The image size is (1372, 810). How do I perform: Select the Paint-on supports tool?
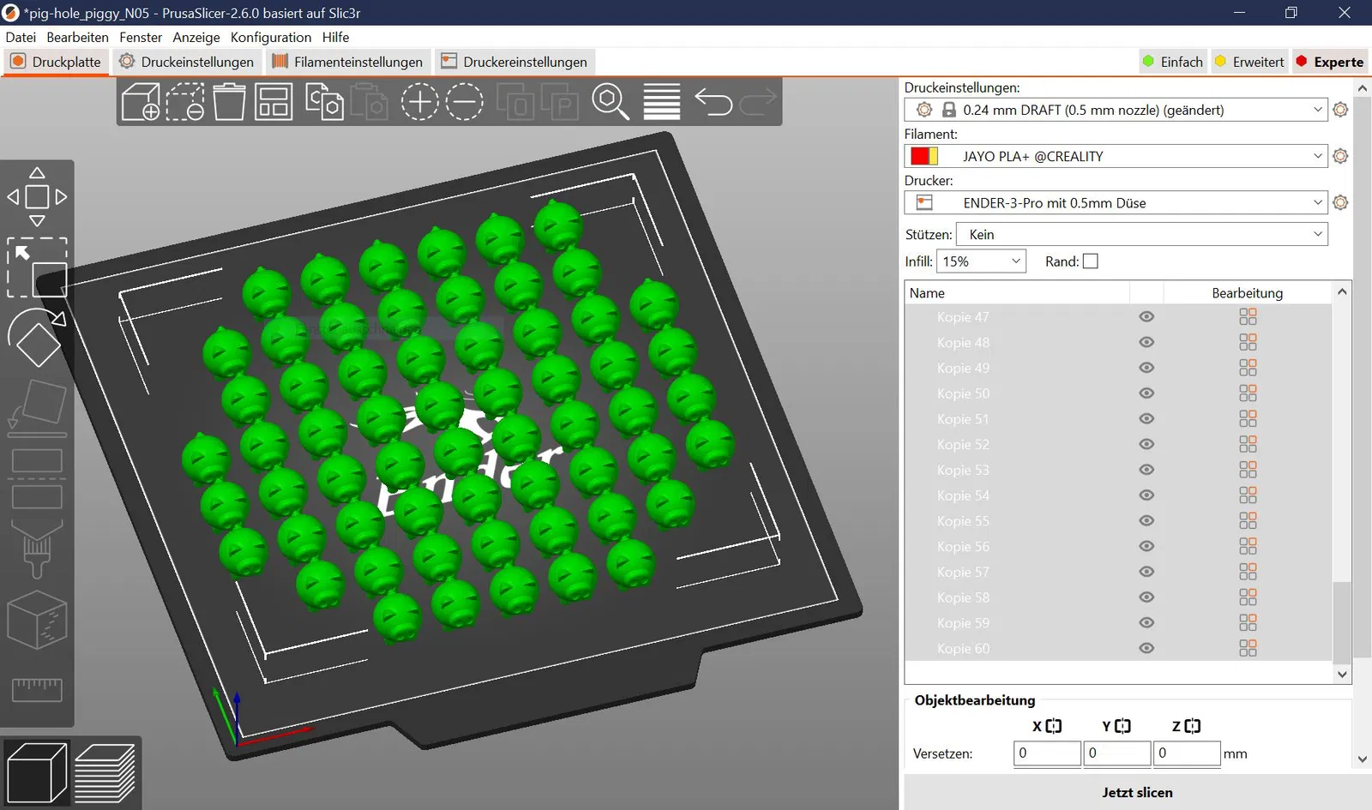click(37, 549)
